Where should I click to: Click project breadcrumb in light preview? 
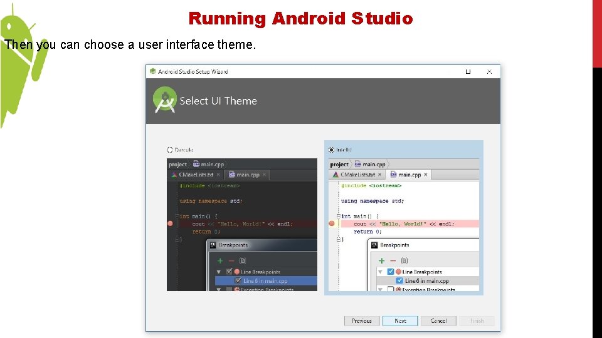(x=339, y=165)
